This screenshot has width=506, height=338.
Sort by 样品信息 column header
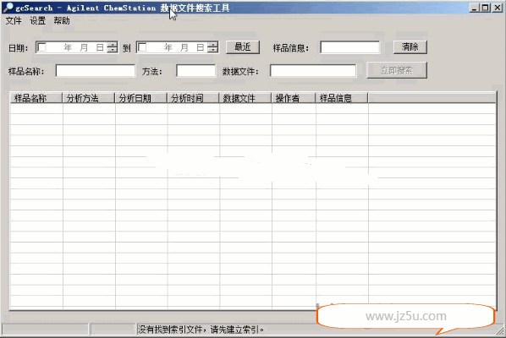(342, 98)
